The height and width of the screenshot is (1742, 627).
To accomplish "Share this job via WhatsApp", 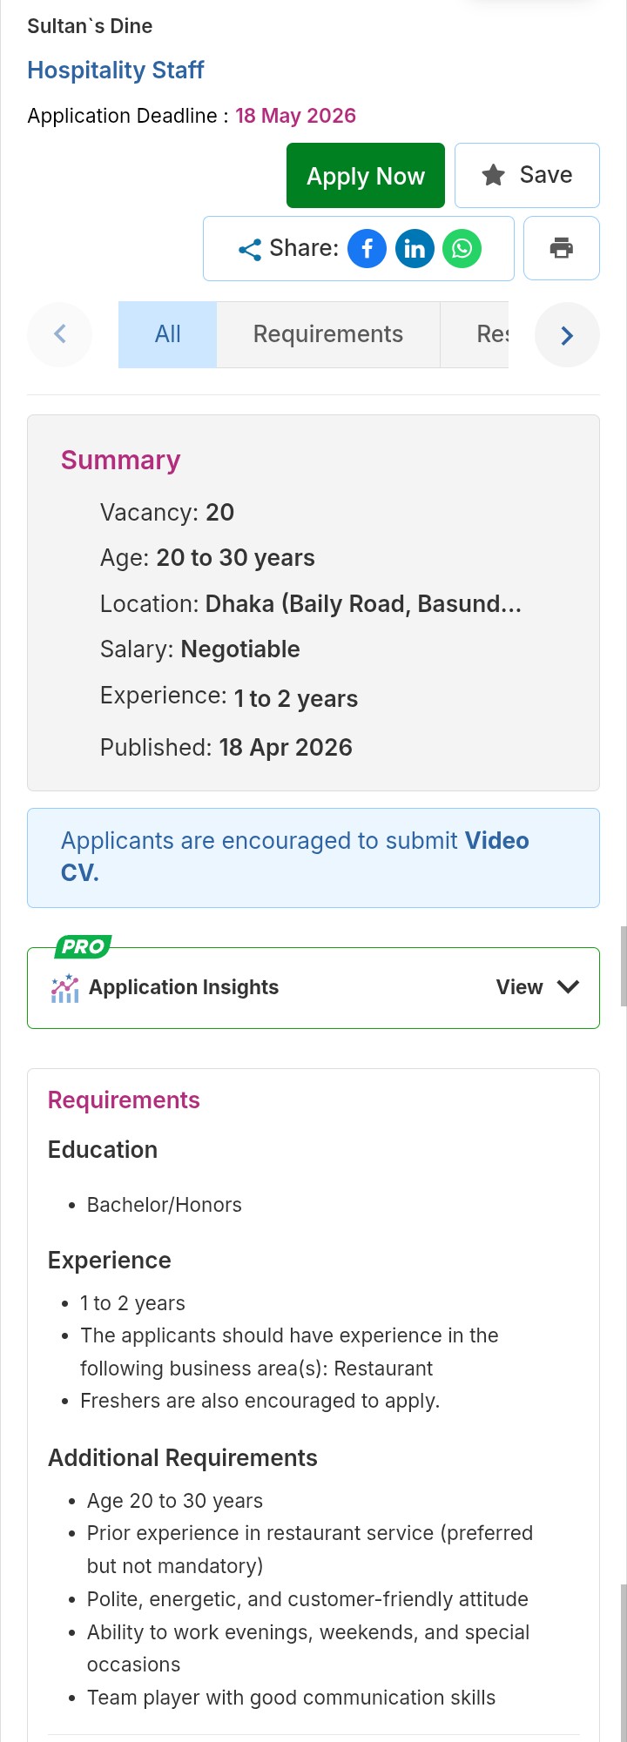I will coord(462,249).
